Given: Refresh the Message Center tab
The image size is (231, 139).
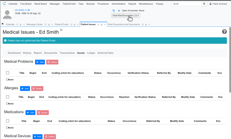Looking at the screenshot, I should [46, 25].
